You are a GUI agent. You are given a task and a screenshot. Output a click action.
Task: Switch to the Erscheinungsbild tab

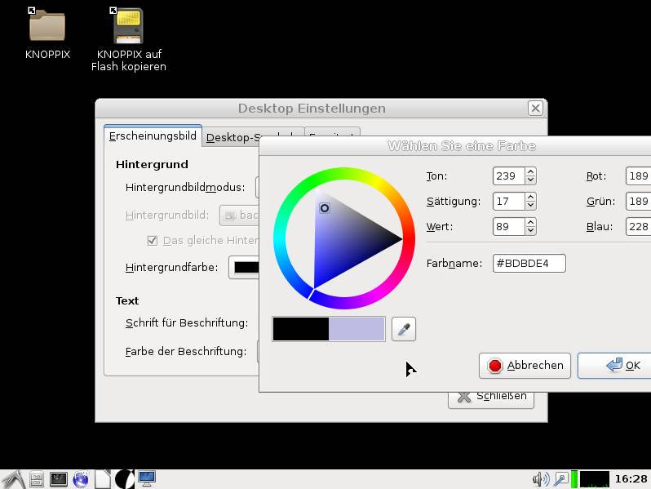[x=153, y=136]
